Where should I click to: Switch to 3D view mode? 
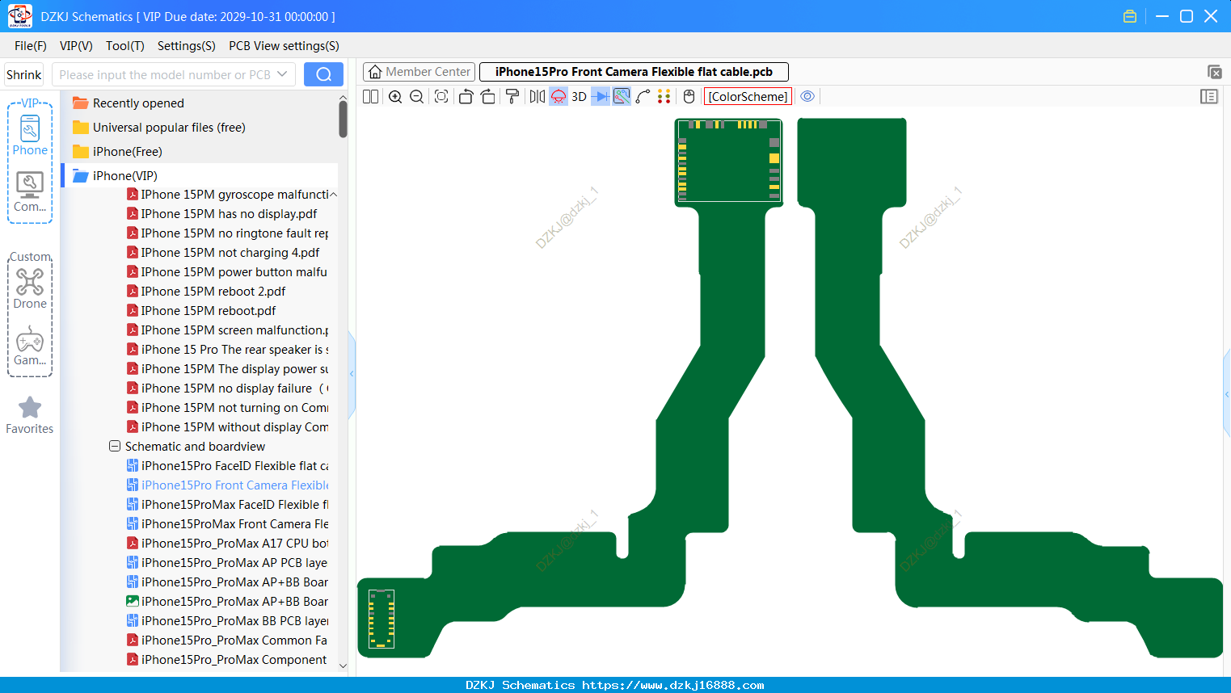(579, 96)
